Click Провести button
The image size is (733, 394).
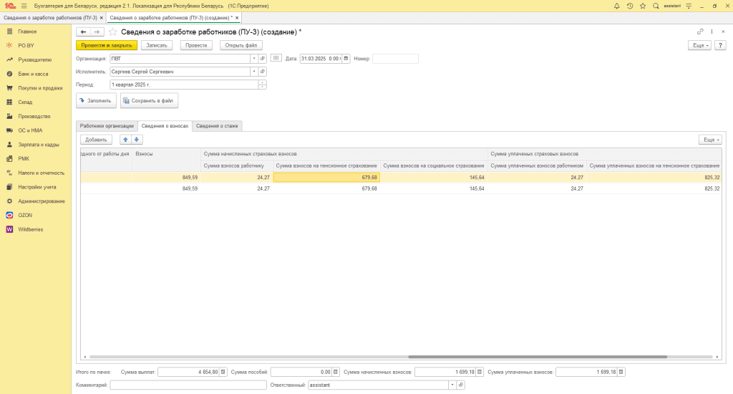tap(196, 45)
